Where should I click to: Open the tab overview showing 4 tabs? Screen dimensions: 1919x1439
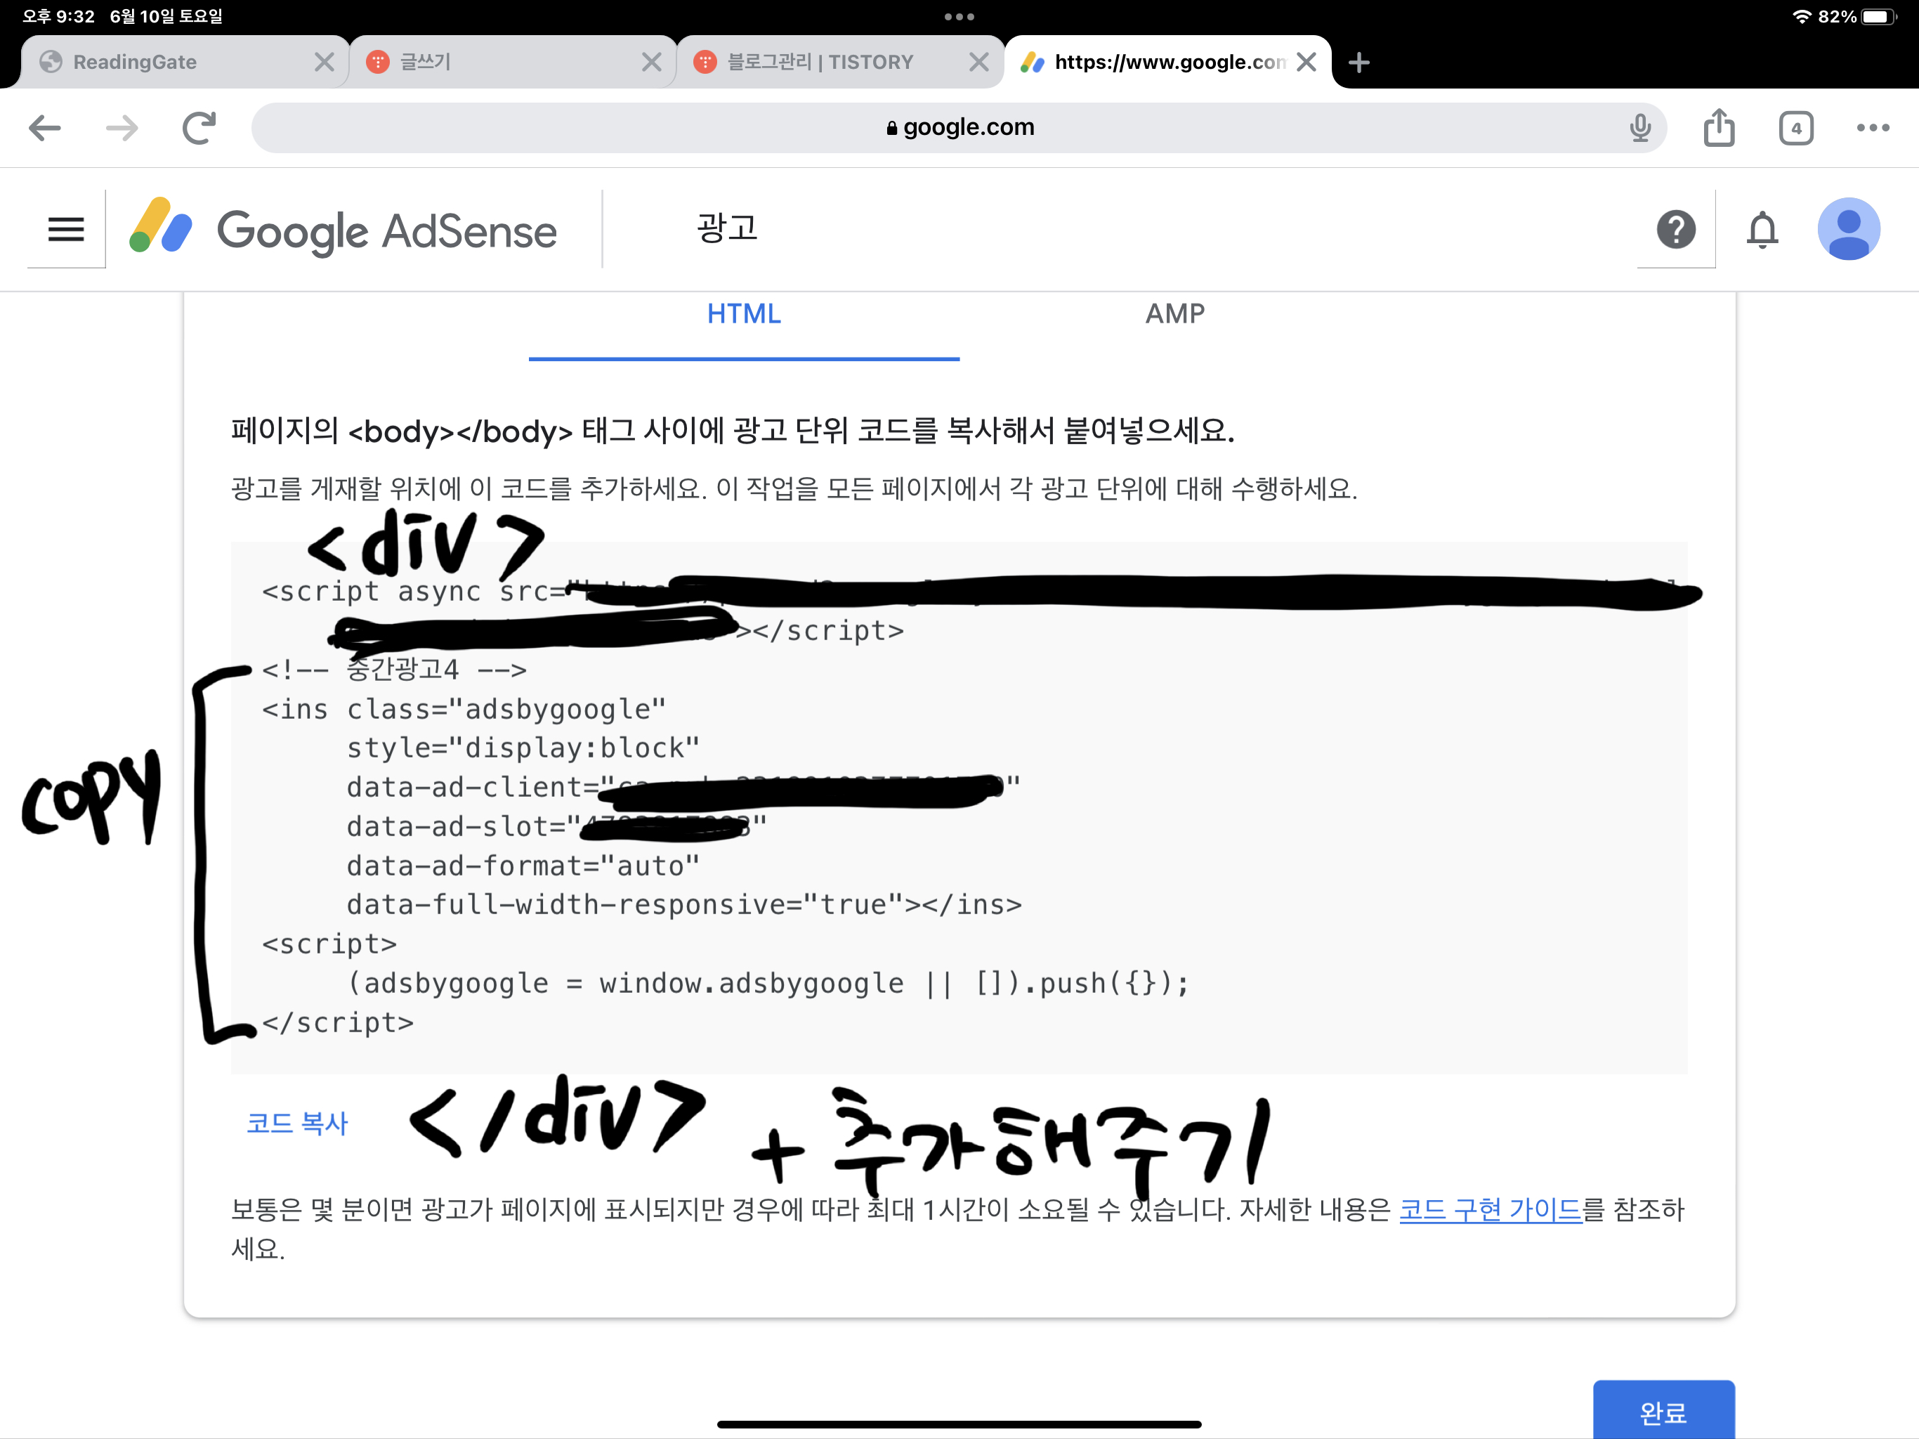pyautogui.click(x=1796, y=129)
